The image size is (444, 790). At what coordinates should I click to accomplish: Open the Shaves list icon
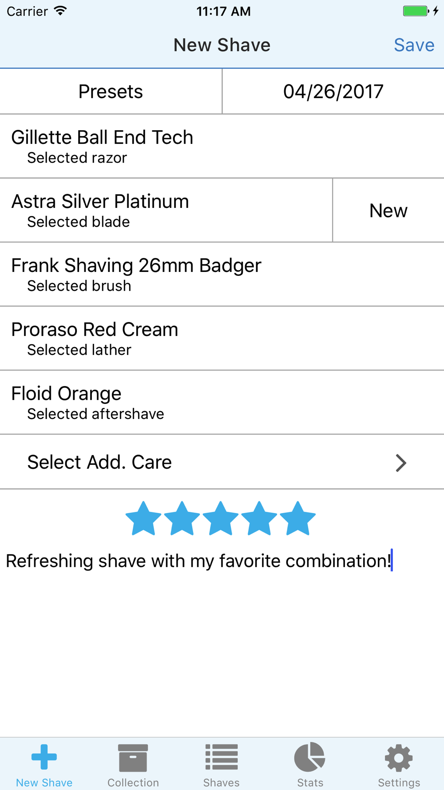click(x=222, y=757)
